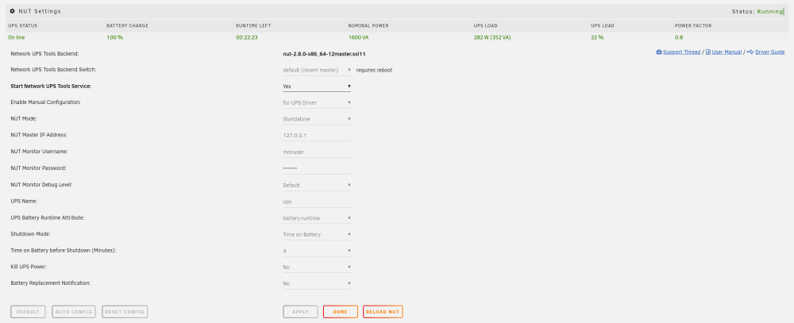
Task: Click the Default button
Action: 28,312
